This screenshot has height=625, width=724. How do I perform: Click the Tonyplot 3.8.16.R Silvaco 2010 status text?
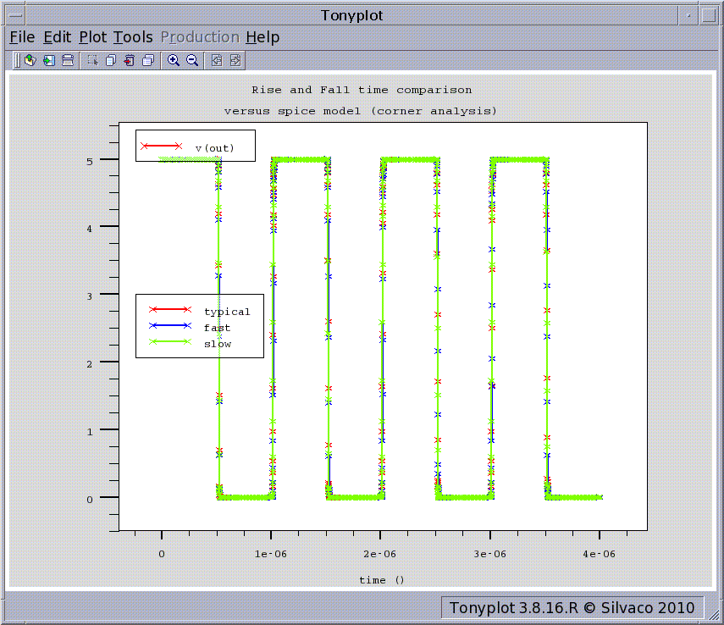pyautogui.click(x=572, y=608)
